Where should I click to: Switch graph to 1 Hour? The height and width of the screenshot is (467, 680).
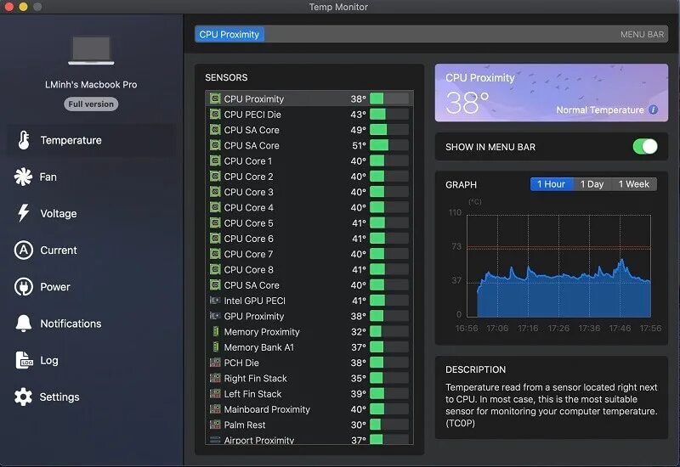(551, 184)
